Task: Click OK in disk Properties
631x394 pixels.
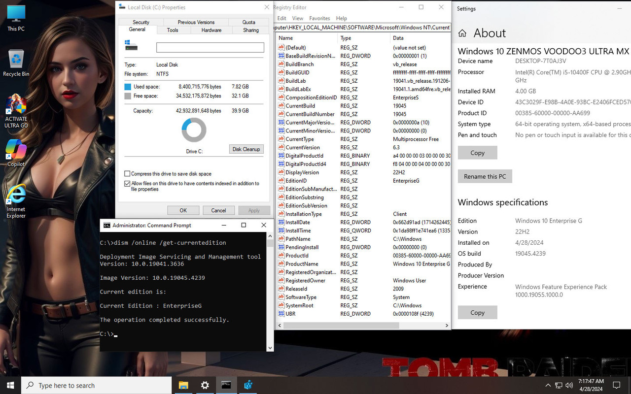Action: [183, 210]
